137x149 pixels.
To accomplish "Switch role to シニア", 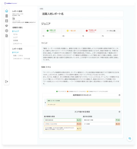I will click(15, 37).
